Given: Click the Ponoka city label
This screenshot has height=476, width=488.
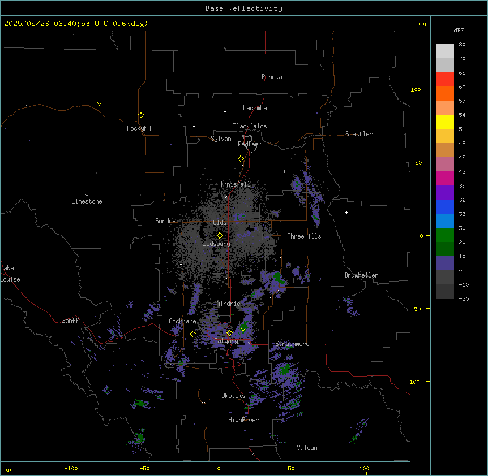Looking at the screenshot, I should tap(272, 77).
